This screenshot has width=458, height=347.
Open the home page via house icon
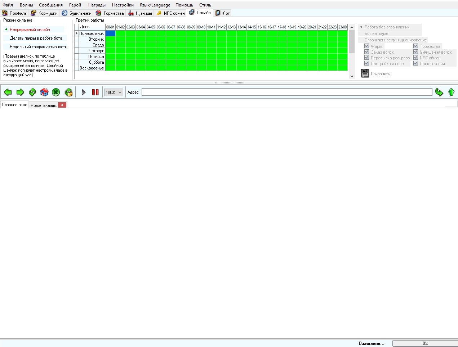(x=44, y=92)
